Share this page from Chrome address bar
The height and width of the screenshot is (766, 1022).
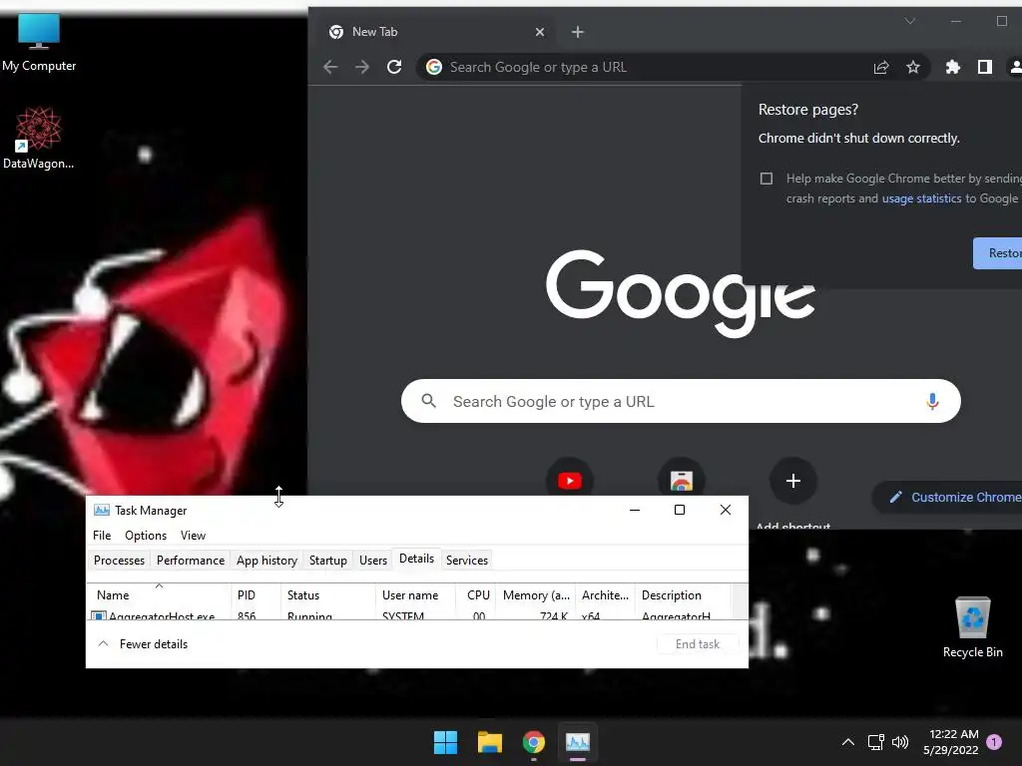[881, 67]
